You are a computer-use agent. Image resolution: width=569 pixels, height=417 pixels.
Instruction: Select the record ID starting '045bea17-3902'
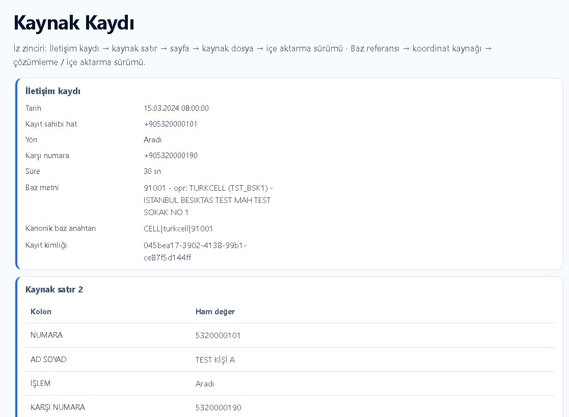tap(195, 251)
